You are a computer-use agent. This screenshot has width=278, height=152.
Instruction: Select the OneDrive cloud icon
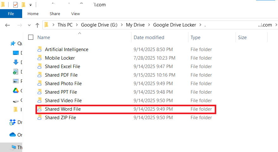click(13, 135)
